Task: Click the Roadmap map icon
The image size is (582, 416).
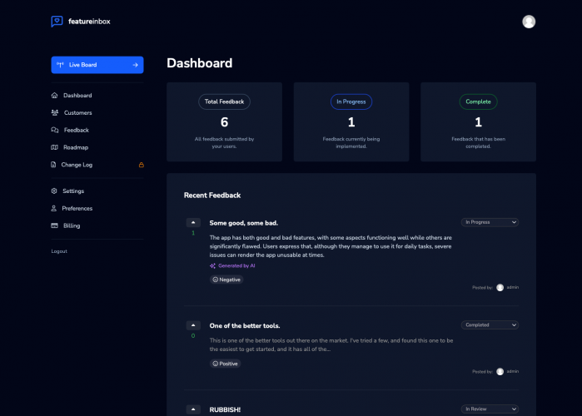Action: click(54, 147)
